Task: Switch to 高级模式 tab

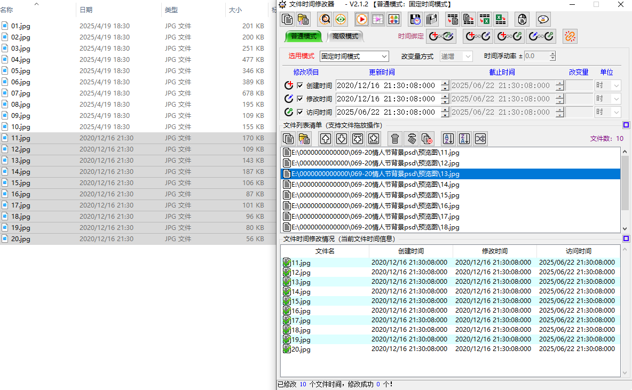Action: click(x=345, y=36)
